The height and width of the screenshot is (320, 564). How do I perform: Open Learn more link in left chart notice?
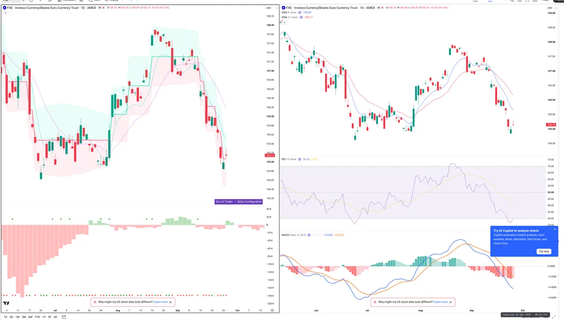tap(160, 302)
